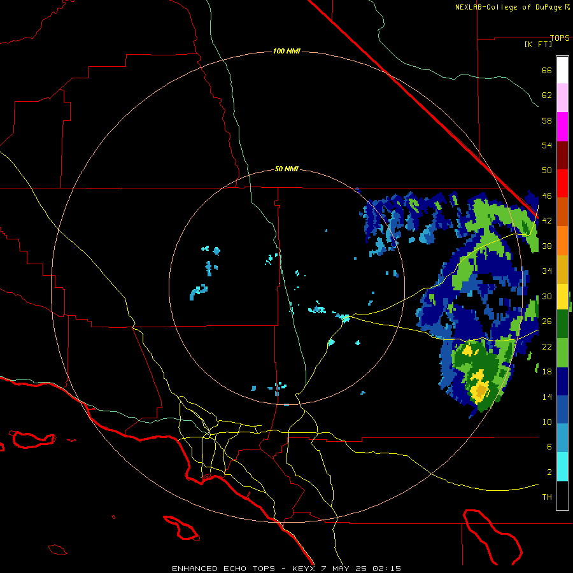The height and width of the screenshot is (573, 573).
Task: Click the white color swatch at scale top
Action: pyautogui.click(x=562, y=70)
